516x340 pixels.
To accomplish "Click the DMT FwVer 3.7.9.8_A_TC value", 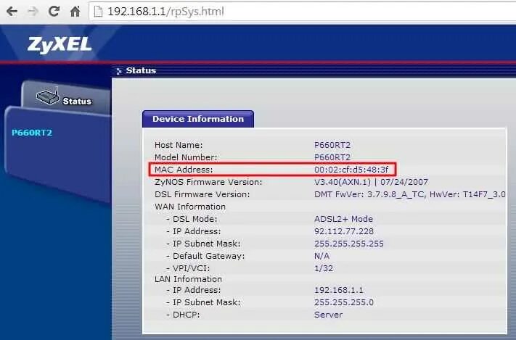I will (x=410, y=194).
